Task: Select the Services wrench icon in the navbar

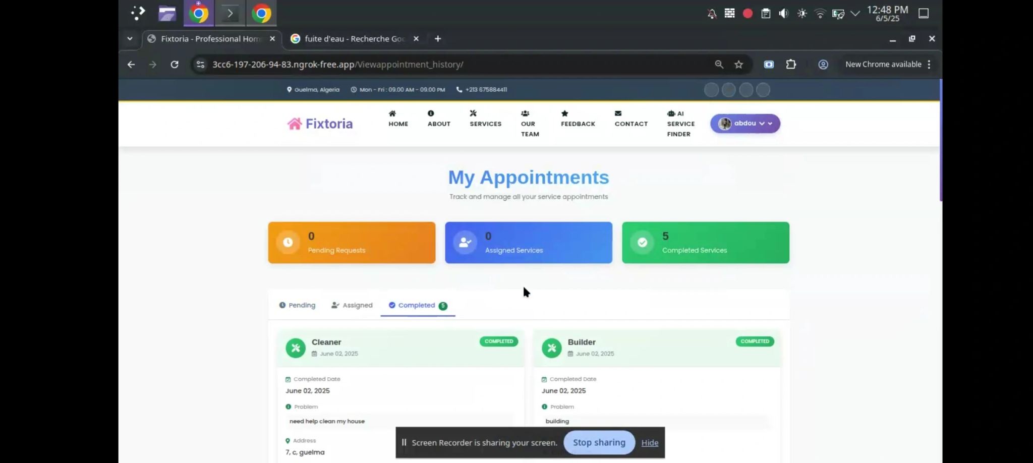Action: pos(473,113)
